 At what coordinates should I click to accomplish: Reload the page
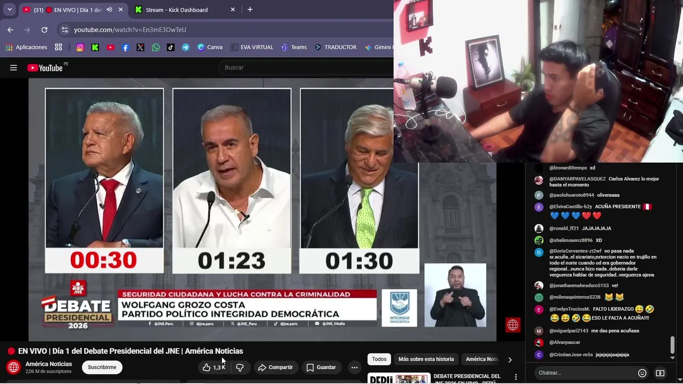[x=44, y=30]
